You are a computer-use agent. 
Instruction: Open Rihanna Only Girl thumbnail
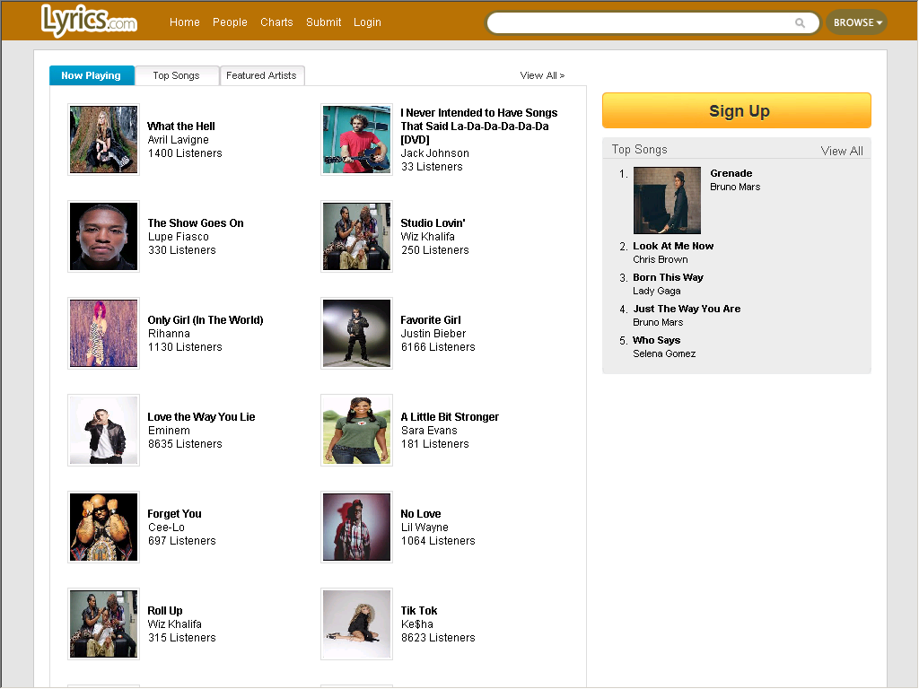pyautogui.click(x=104, y=334)
